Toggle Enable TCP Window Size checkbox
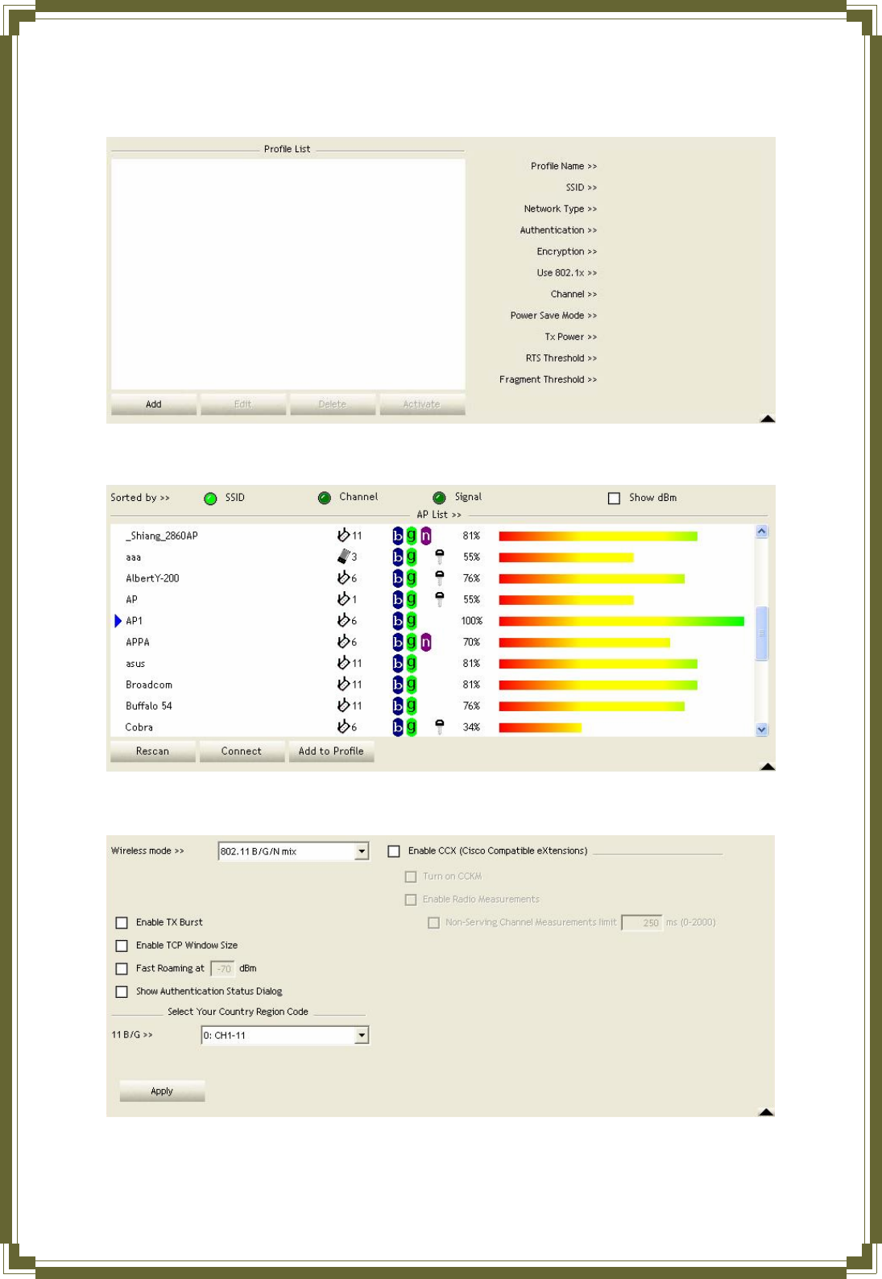Image resolution: width=882 pixels, height=1279 pixels. (x=122, y=946)
